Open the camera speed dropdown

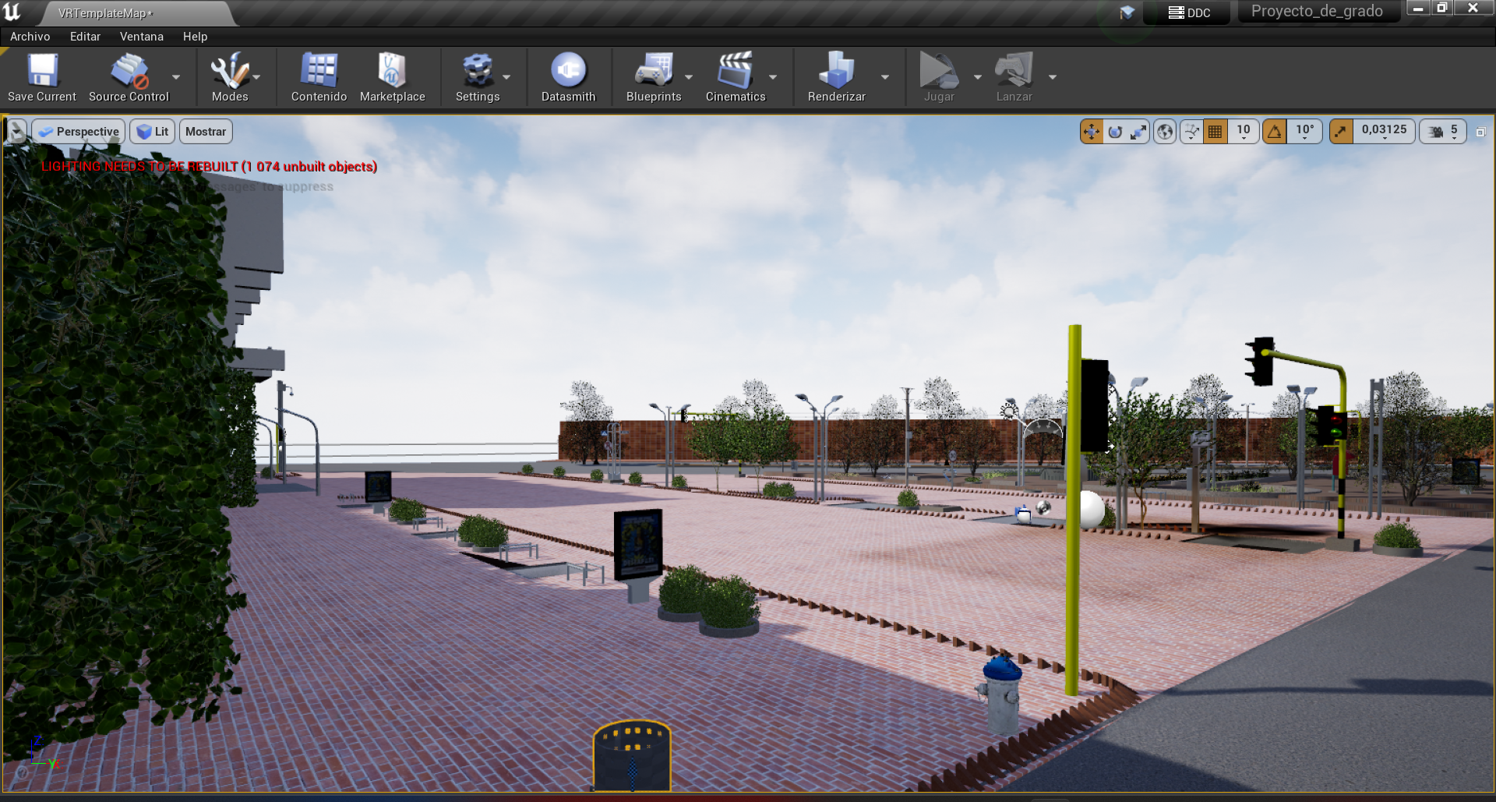point(1444,132)
